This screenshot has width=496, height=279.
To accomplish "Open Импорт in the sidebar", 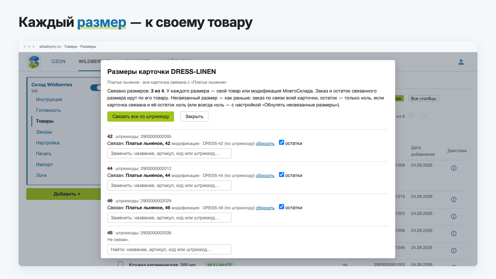I will 44,165.
